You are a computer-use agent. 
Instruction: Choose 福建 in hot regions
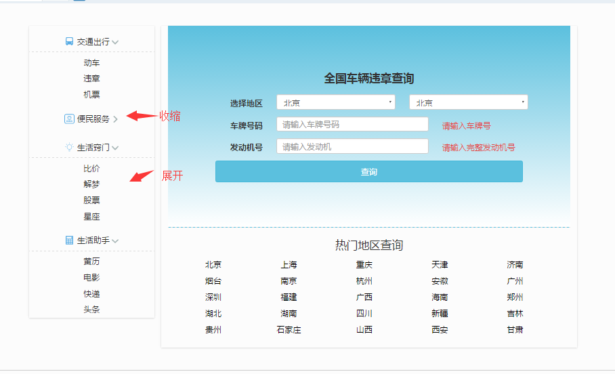tap(289, 297)
